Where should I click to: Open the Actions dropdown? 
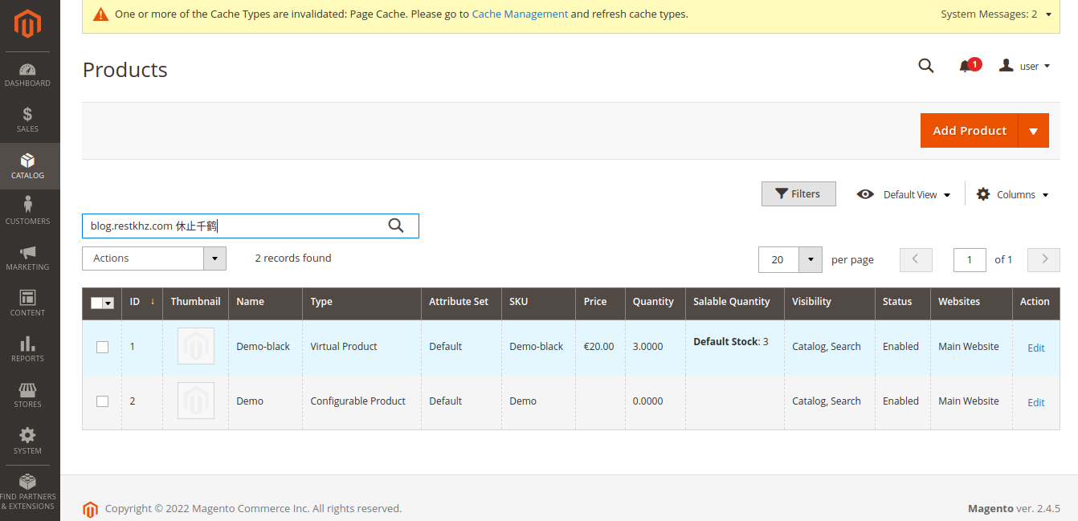pyautogui.click(x=154, y=258)
